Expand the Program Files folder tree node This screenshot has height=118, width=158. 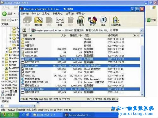3,62
